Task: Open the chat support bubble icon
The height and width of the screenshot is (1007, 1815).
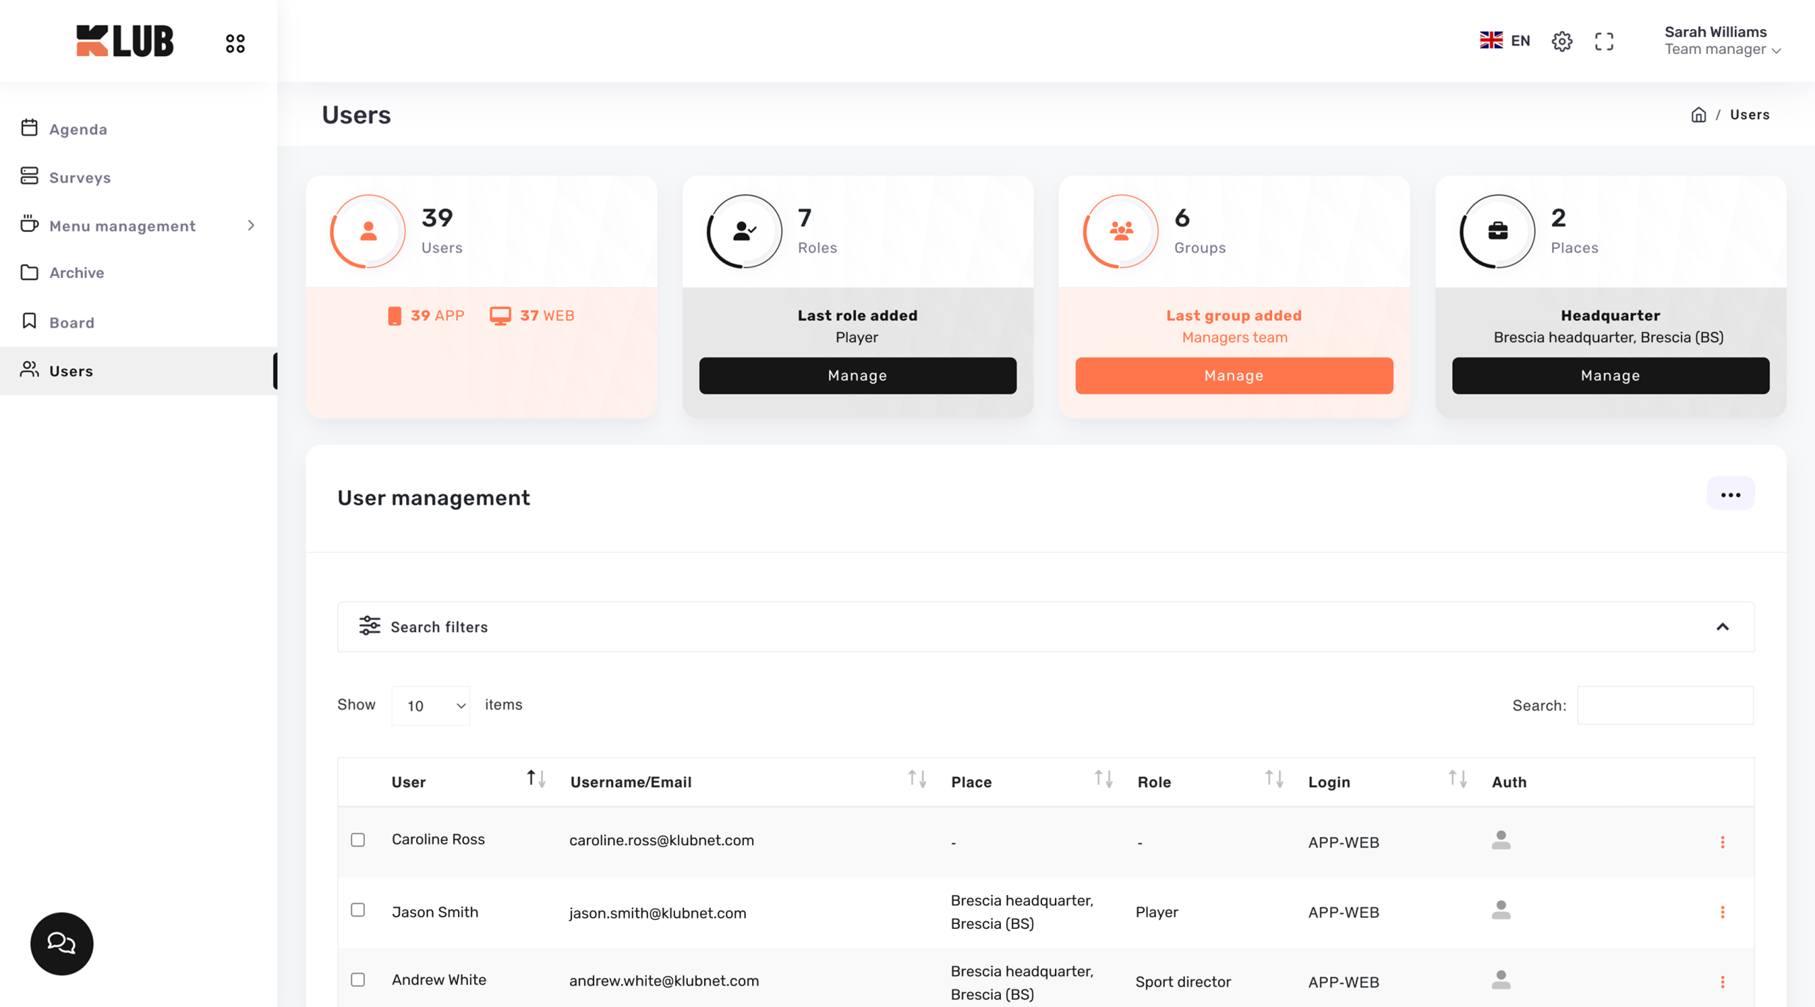Action: point(62,943)
